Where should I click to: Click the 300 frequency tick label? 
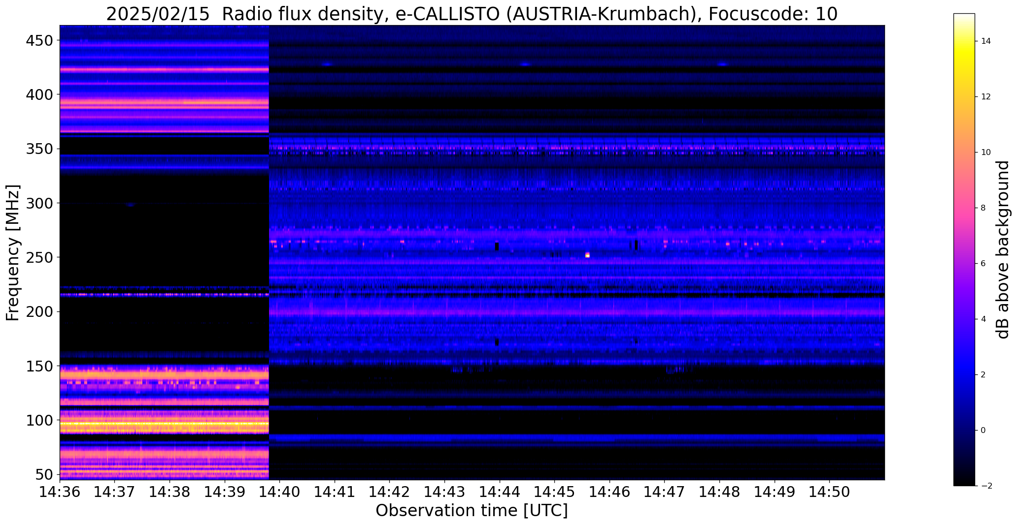pyautogui.click(x=39, y=203)
